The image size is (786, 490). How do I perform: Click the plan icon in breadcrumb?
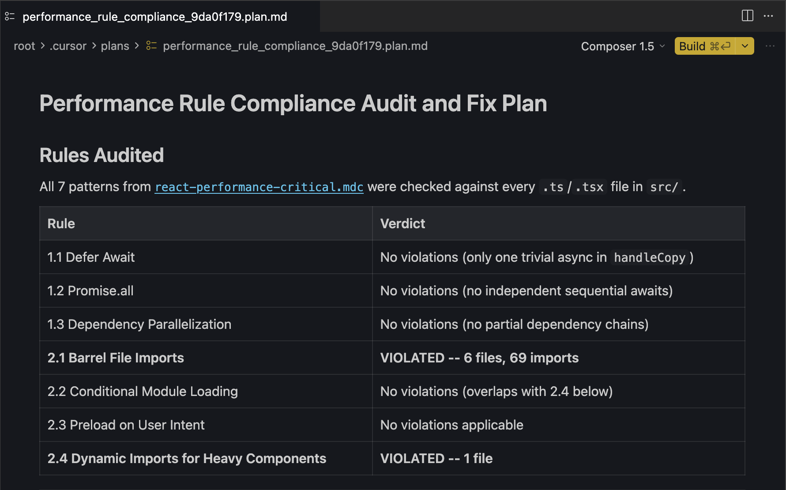coord(151,45)
